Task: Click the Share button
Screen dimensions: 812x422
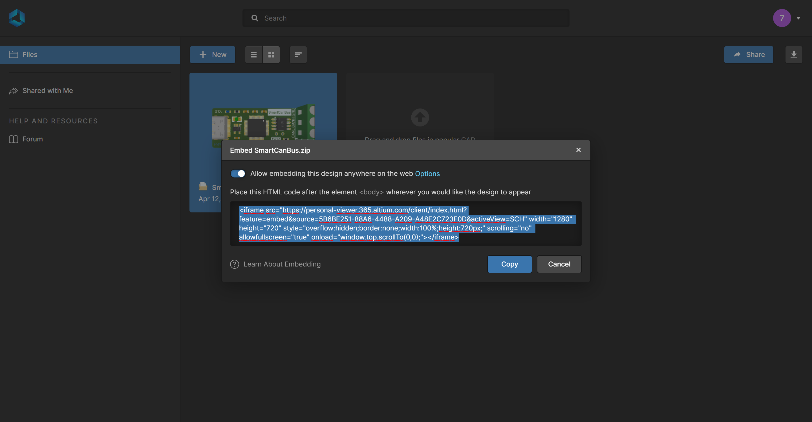Action: coord(749,55)
